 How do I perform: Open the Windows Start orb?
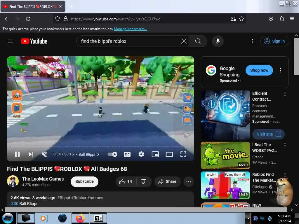pos(8,218)
